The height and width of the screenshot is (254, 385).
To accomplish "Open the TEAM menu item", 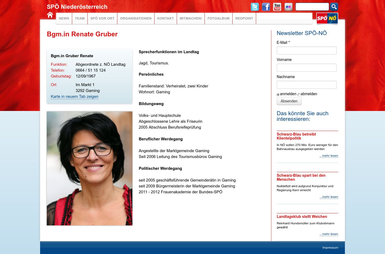I will click(x=80, y=18).
